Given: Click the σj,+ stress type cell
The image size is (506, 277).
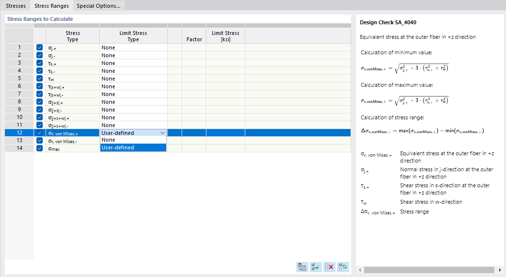Looking at the screenshot, I should click(x=73, y=48).
